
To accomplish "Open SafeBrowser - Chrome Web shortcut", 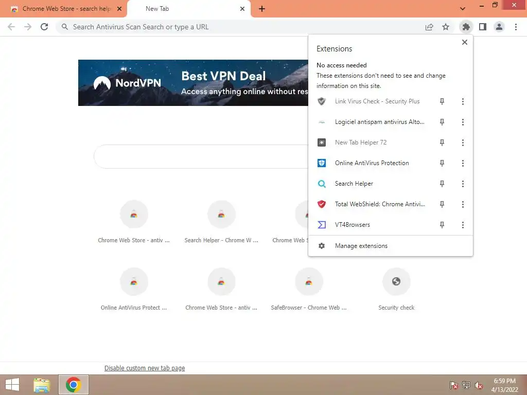I will point(309,289).
